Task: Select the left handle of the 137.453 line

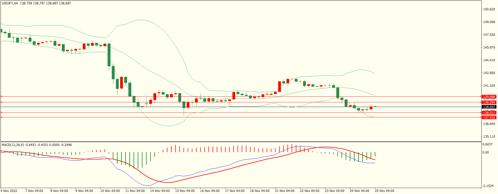Action: 1,117
